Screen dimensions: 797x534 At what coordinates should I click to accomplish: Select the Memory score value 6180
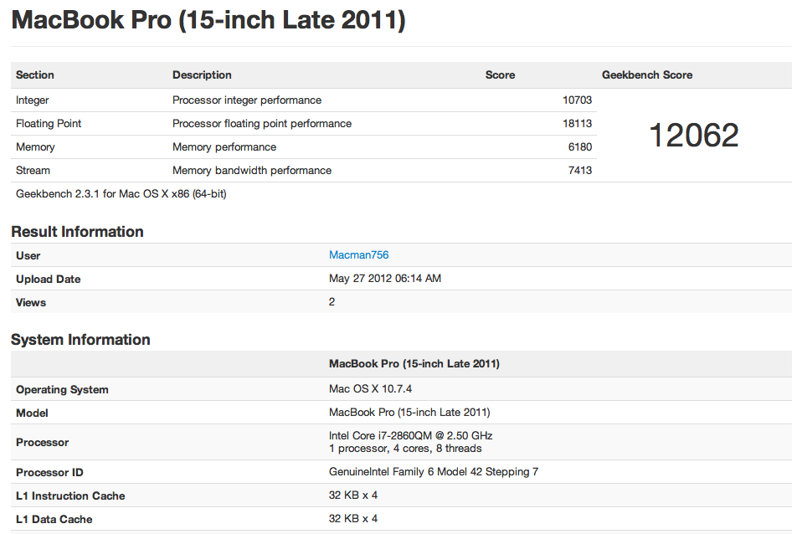click(x=580, y=146)
